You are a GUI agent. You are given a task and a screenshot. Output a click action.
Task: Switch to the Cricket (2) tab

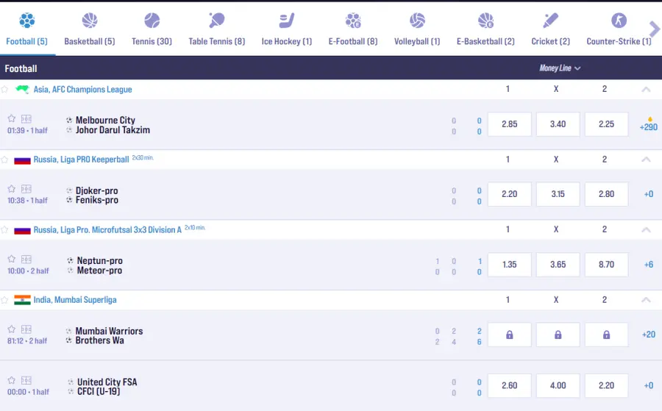pos(550,41)
